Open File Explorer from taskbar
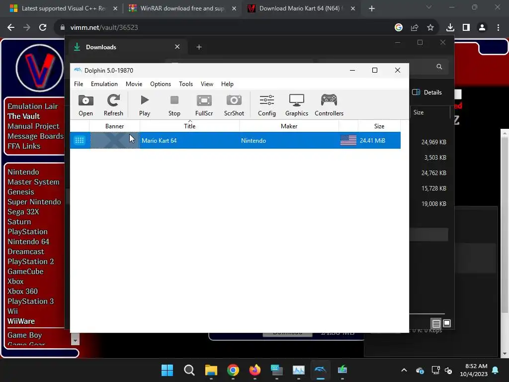 [211, 370]
